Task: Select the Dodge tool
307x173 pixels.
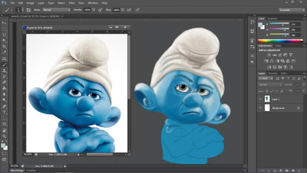Action: point(4,100)
